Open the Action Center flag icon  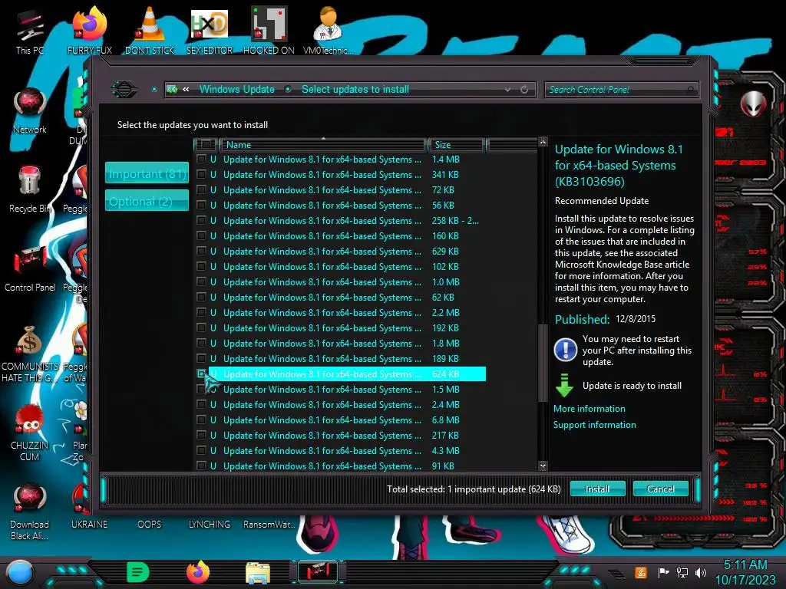tap(663, 572)
